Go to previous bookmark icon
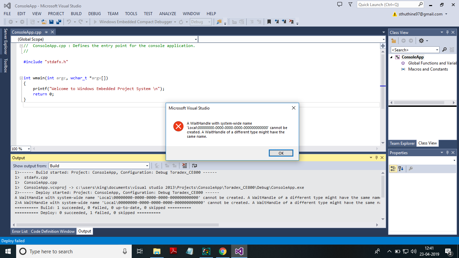This screenshot has height=258, width=459. click(x=277, y=22)
